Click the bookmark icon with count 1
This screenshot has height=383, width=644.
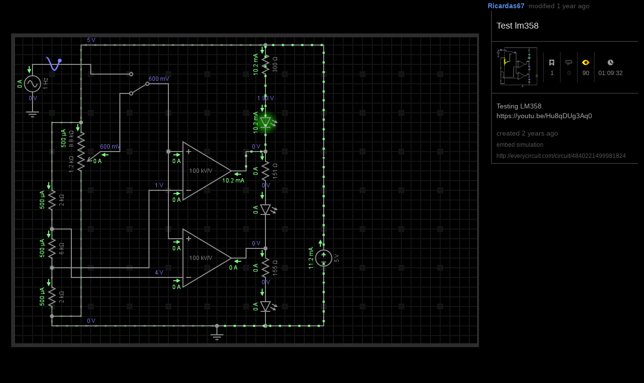(x=552, y=62)
